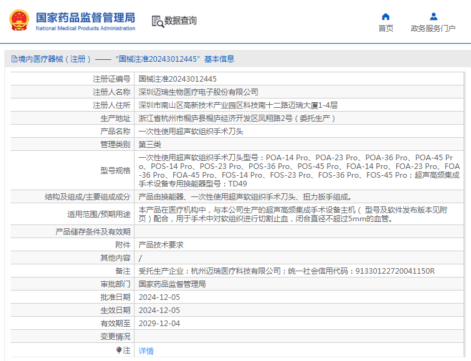Click the product name 一次性使用超声软组织手术刀头 value
The image size is (471, 361).
[x=191, y=132]
